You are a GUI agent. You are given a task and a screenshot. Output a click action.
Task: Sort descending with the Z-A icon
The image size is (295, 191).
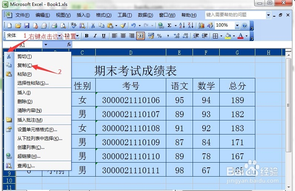coord(191,25)
